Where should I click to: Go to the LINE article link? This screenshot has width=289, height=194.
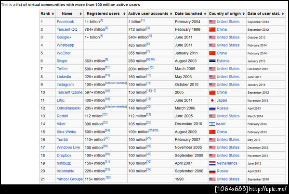pos(61,100)
